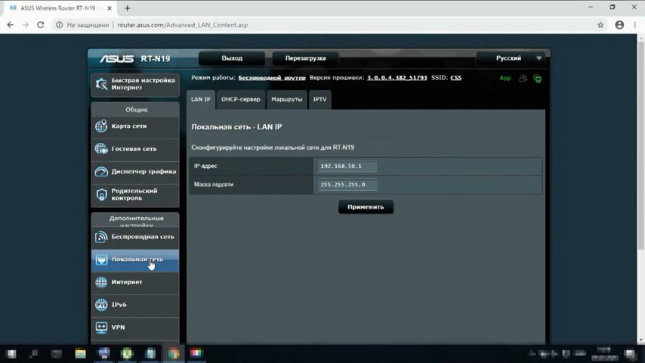Open the App link icon
This screenshot has height=363, width=645.
pyautogui.click(x=505, y=78)
